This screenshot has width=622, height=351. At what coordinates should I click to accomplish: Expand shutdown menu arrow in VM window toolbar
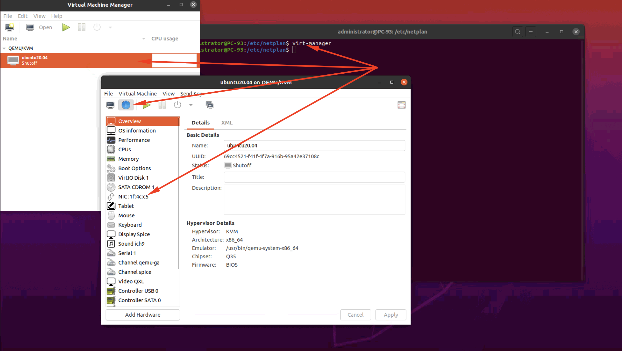(191, 105)
